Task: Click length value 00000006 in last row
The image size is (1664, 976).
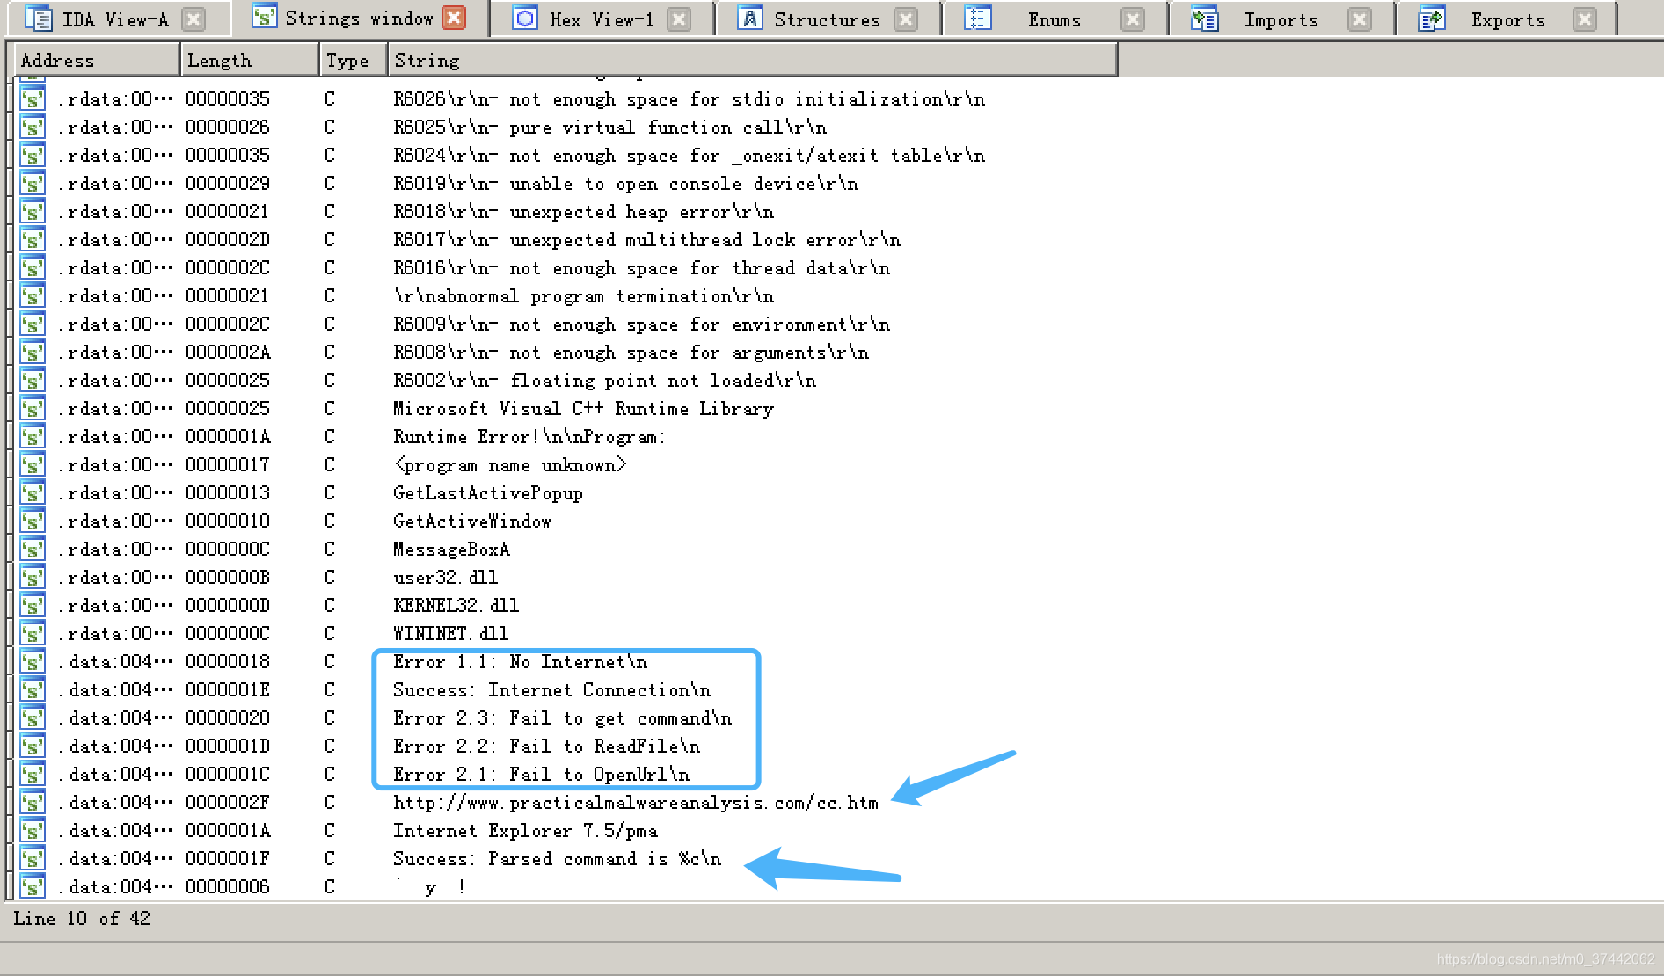Action: click(228, 887)
